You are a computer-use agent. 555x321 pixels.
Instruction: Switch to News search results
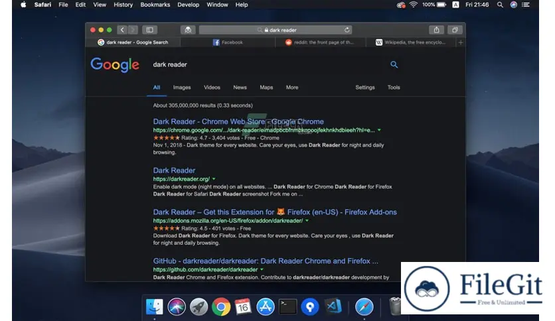240,88
